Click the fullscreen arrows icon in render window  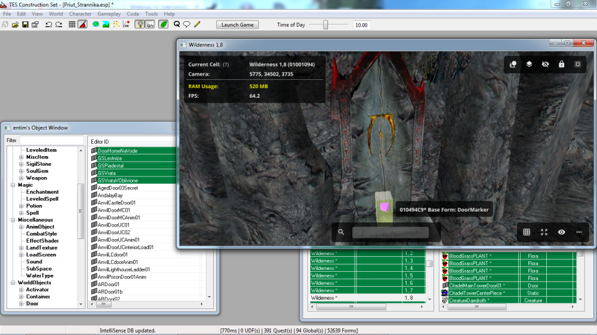(544, 232)
